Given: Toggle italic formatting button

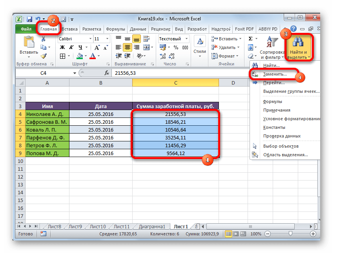Looking at the screenshot, I should click(x=71, y=47).
